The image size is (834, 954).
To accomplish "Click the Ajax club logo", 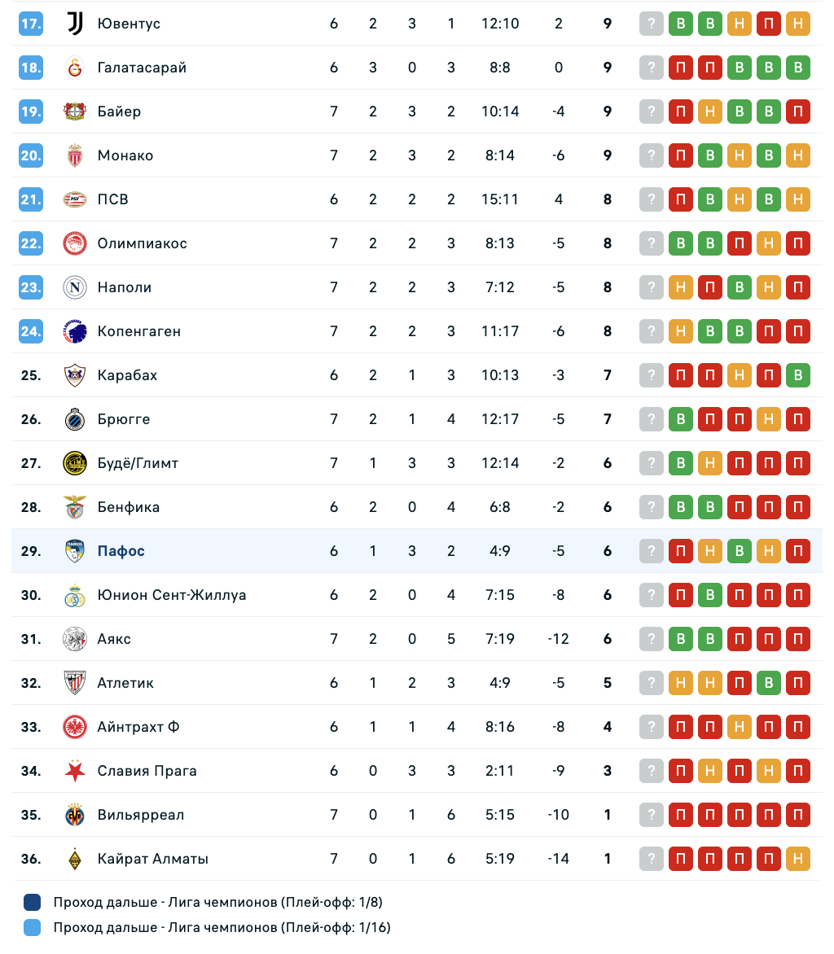I will [75, 639].
